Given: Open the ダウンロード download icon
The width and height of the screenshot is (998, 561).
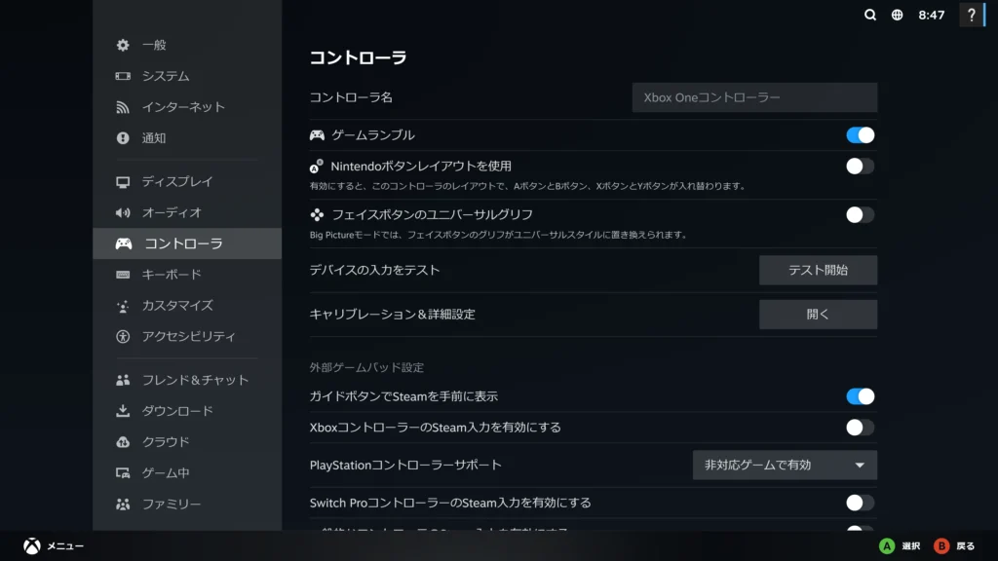Looking at the screenshot, I should click(x=123, y=411).
